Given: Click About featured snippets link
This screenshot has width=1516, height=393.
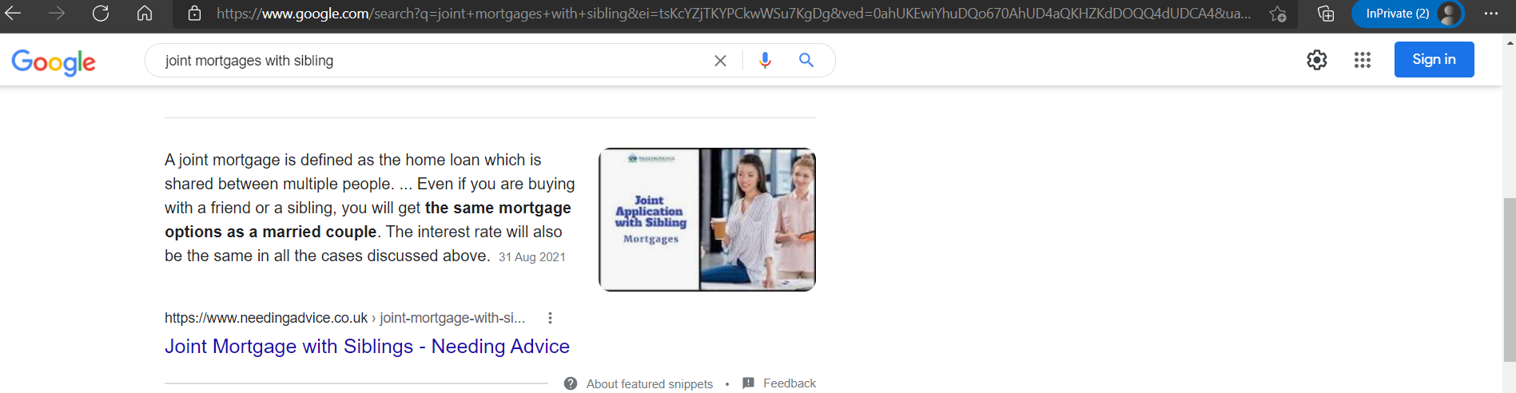Looking at the screenshot, I should coord(649,384).
